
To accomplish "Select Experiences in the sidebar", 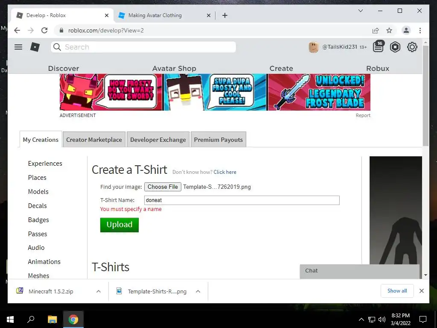I will coord(45,164).
